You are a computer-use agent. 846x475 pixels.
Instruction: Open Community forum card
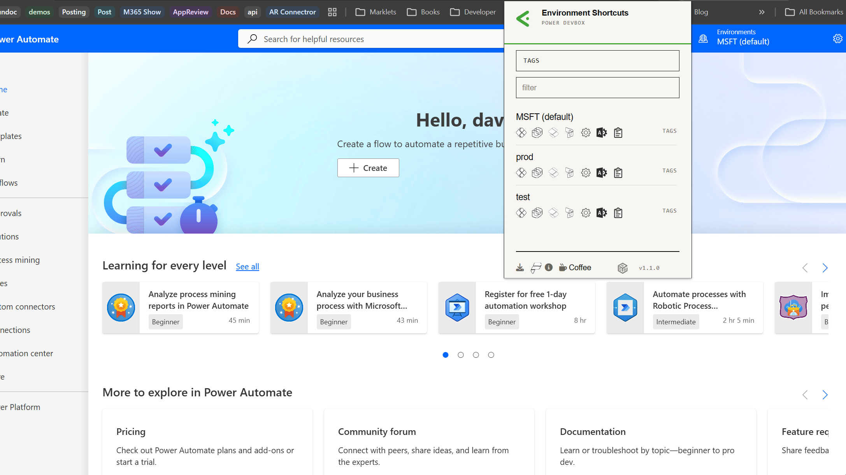click(x=429, y=442)
